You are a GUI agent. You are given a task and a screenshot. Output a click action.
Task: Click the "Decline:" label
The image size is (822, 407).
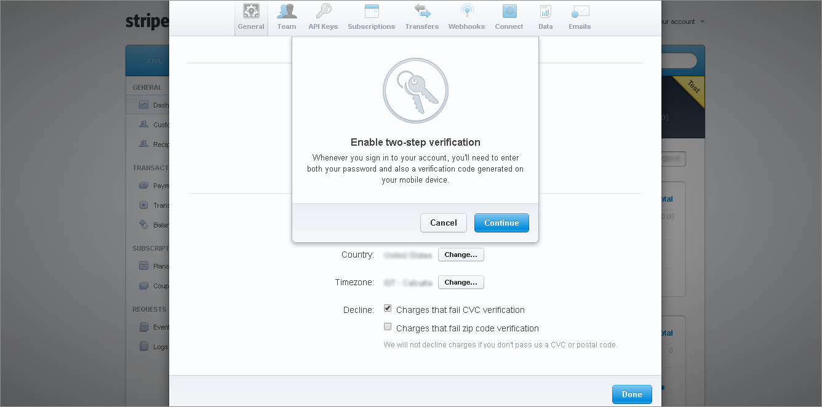coord(358,310)
